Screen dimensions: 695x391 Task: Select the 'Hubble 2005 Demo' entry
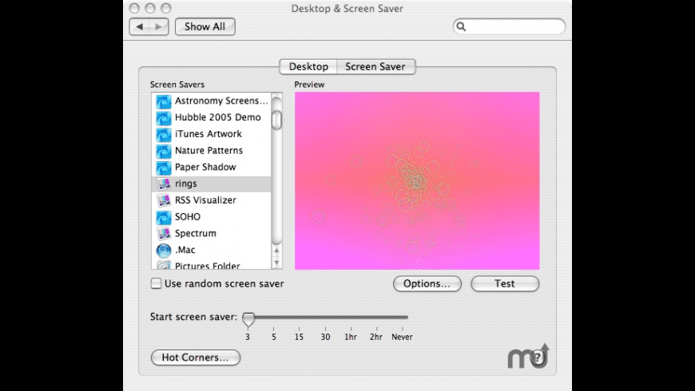coord(211,117)
